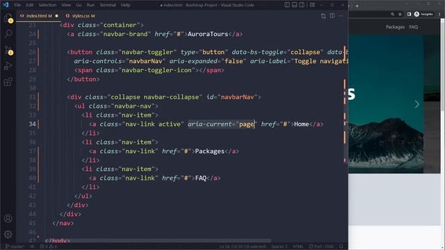Open new tab in browser window

point(357,6)
